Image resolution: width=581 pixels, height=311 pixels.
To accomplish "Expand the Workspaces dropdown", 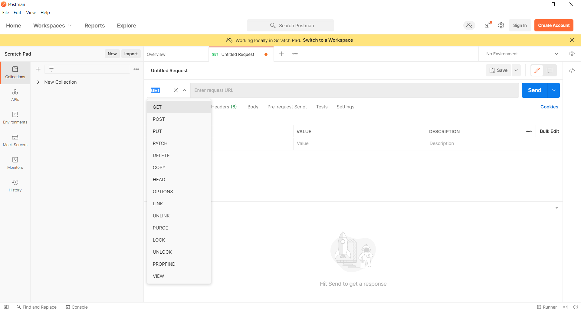I will [52, 26].
